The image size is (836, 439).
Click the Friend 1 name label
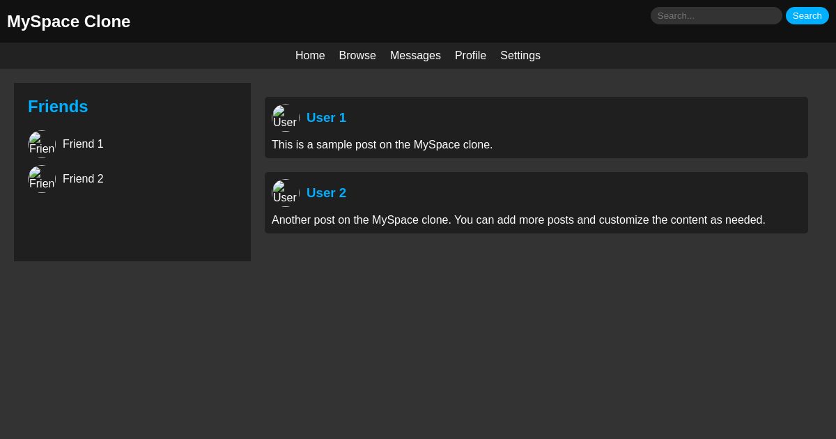[83, 144]
